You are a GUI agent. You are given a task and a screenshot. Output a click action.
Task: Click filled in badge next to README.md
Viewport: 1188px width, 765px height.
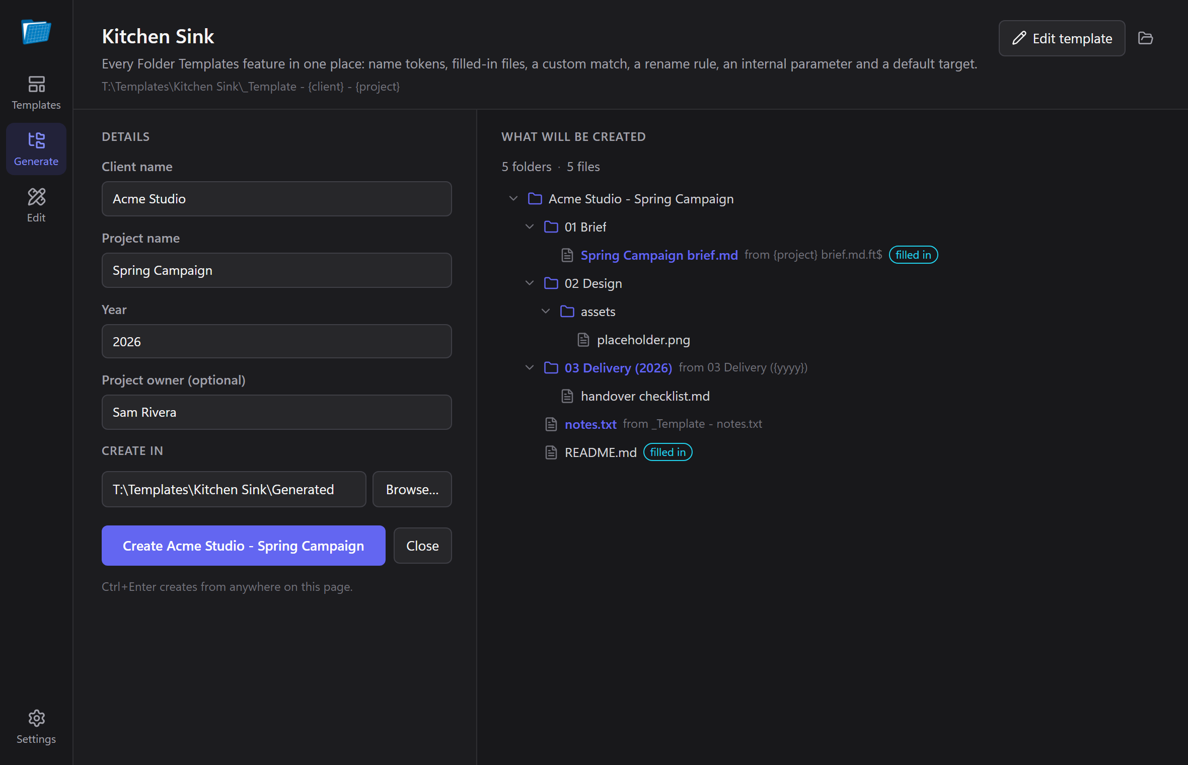(x=667, y=452)
